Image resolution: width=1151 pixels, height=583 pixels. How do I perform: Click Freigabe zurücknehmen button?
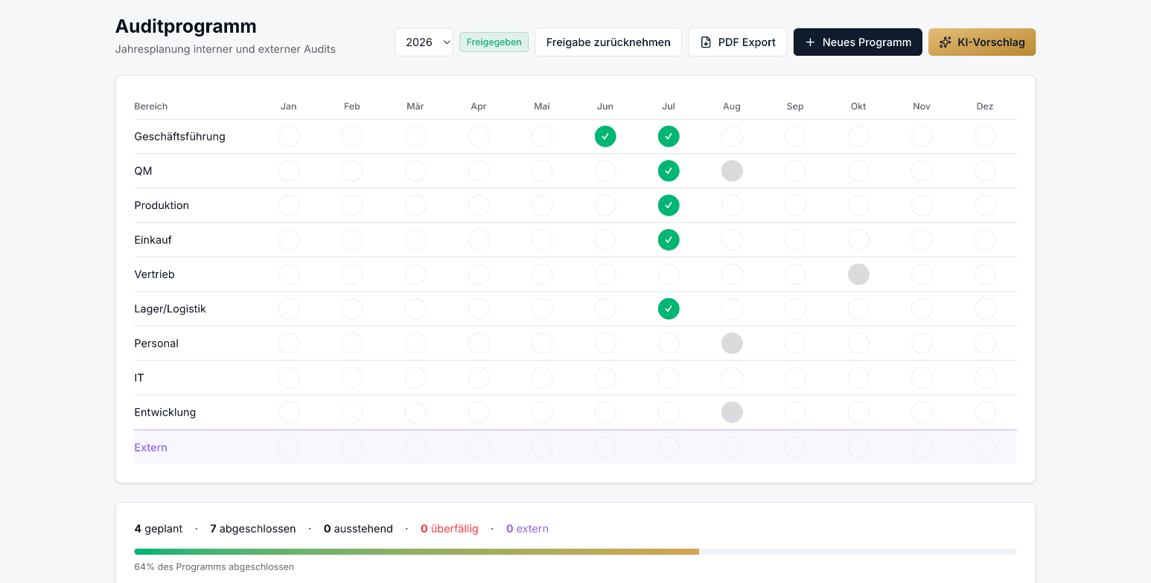point(608,42)
